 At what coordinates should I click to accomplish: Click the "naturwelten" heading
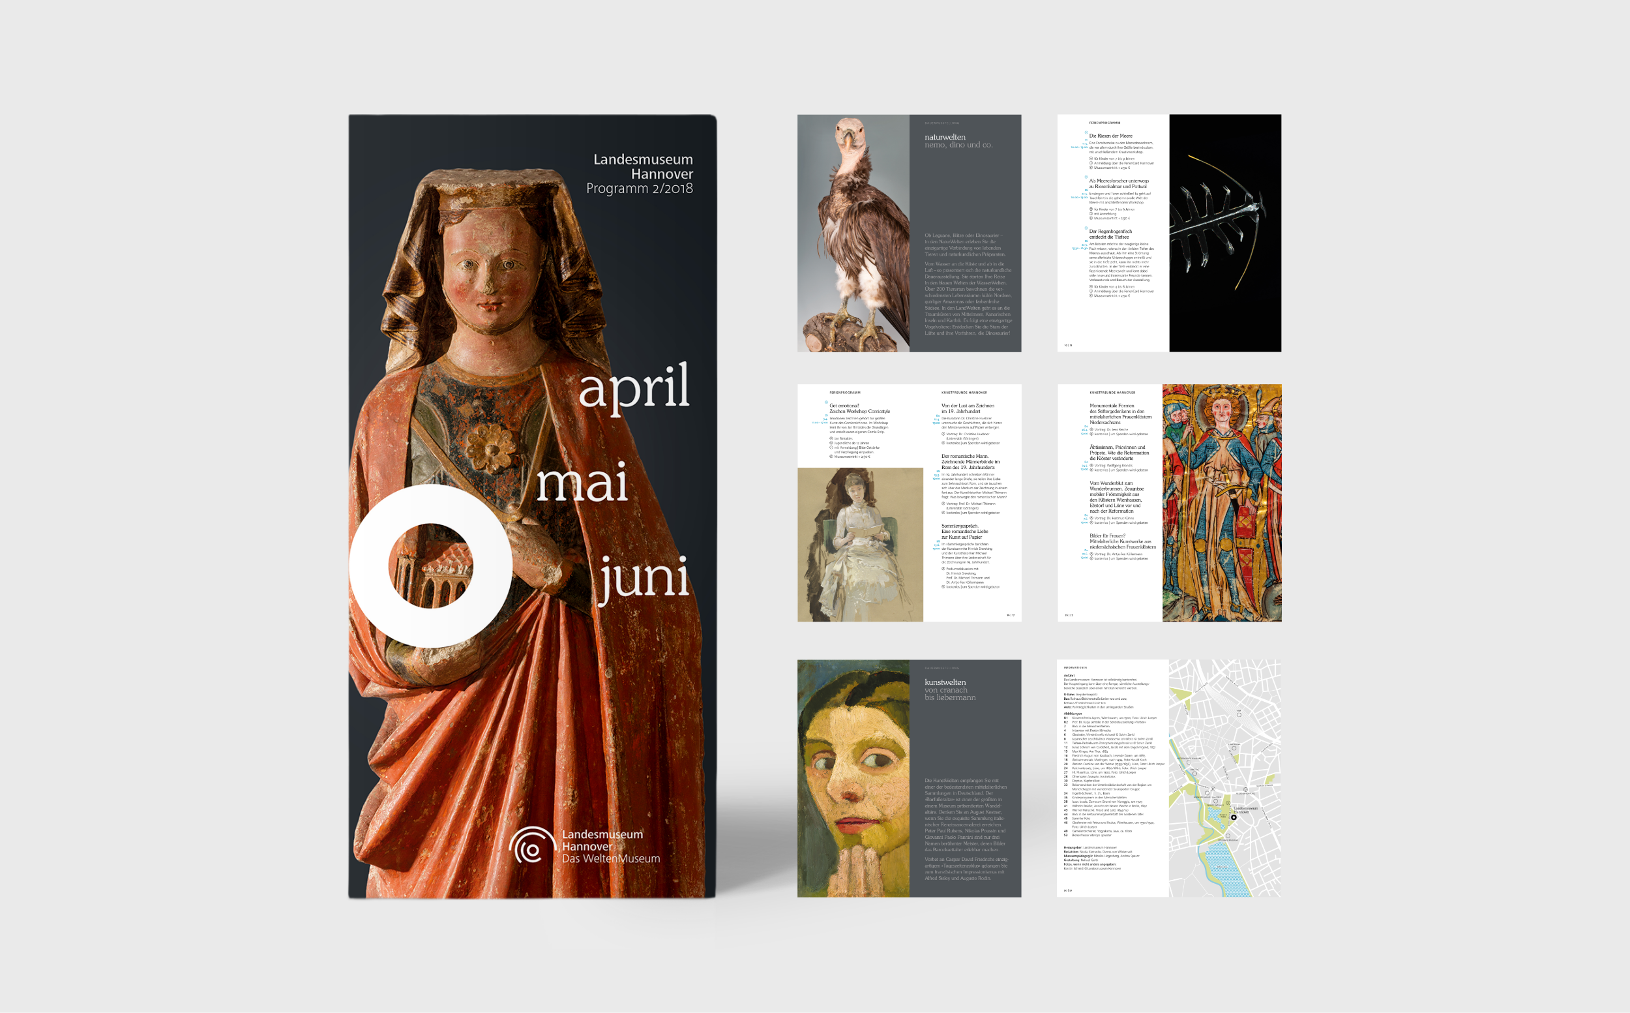click(944, 137)
